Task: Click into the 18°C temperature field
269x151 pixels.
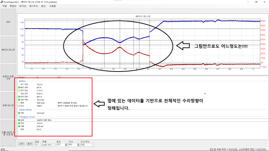Action: point(60,144)
